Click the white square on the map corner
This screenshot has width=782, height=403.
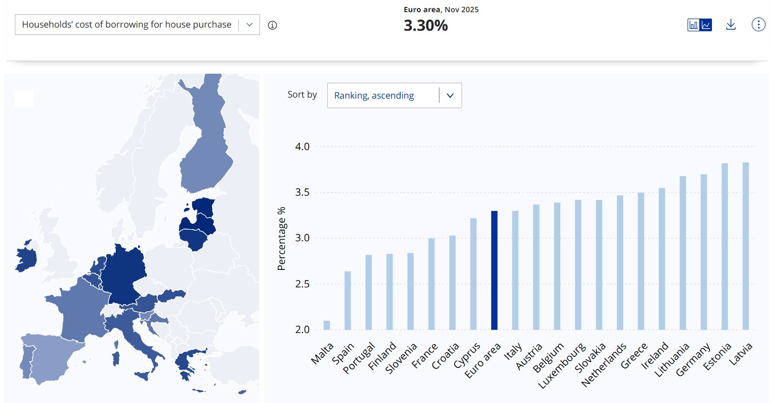click(24, 98)
